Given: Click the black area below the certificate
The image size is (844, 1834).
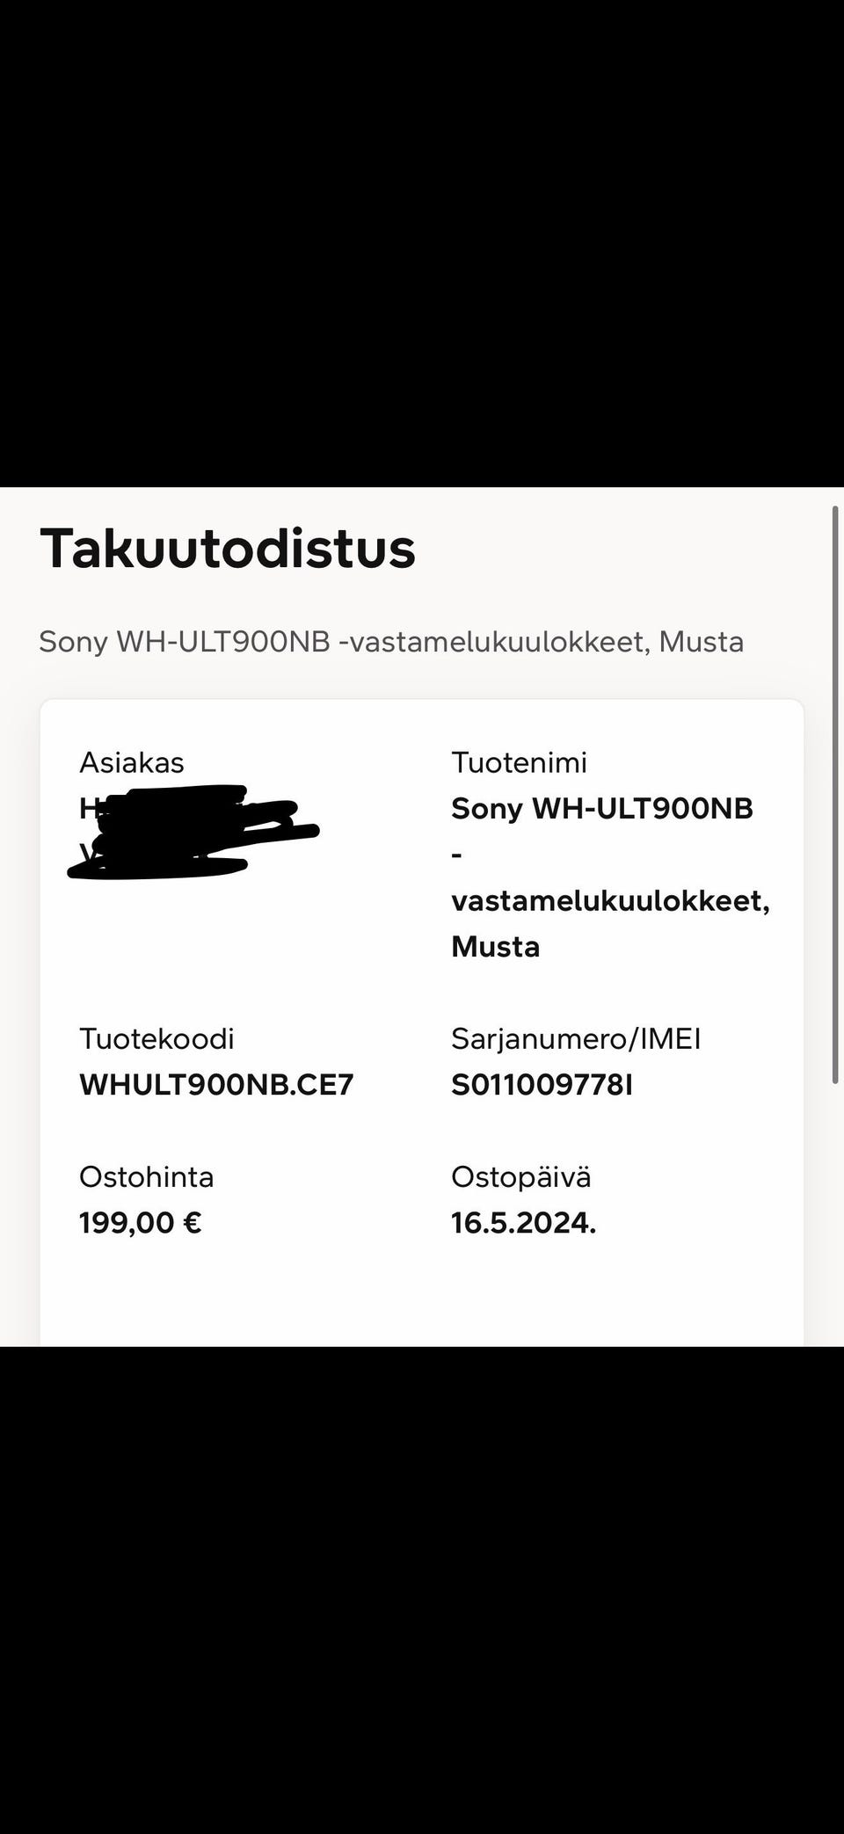Looking at the screenshot, I should pos(422,1583).
